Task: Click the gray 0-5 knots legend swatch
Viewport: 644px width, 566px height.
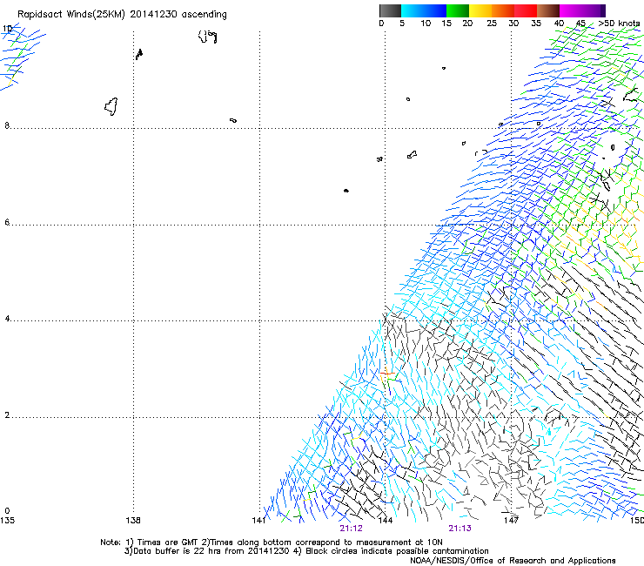Action: [390, 10]
